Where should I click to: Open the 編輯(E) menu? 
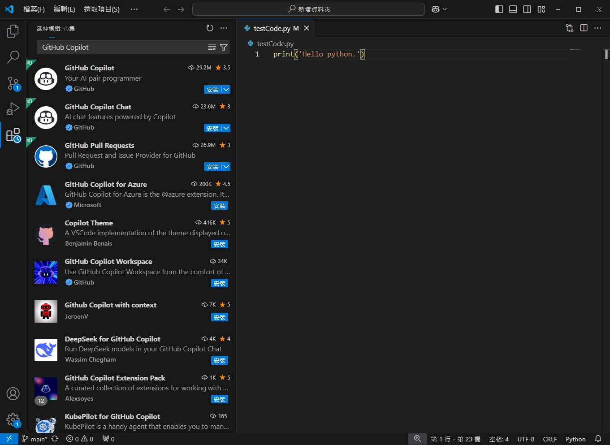64,9
